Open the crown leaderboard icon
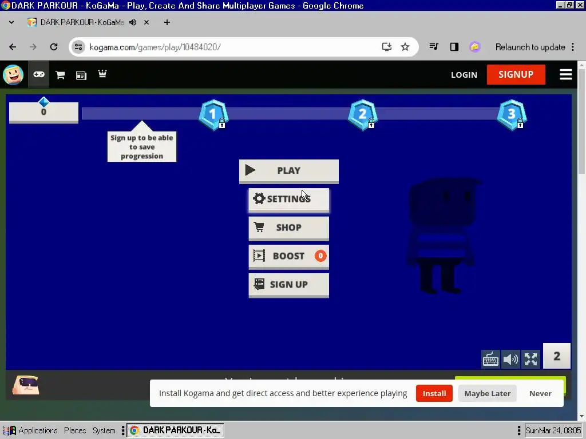This screenshot has height=439, width=586. coord(102,74)
